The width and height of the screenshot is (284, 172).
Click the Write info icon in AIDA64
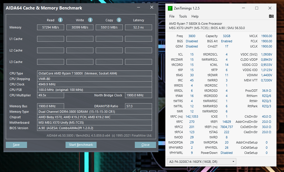point(90,20)
